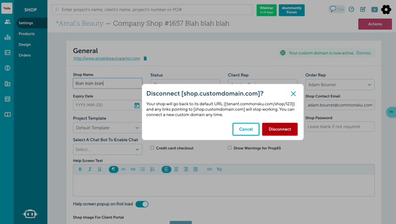Click the side tab handle at right edge
The width and height of the screenshot is (396, 224).
(x=391, y=112)
